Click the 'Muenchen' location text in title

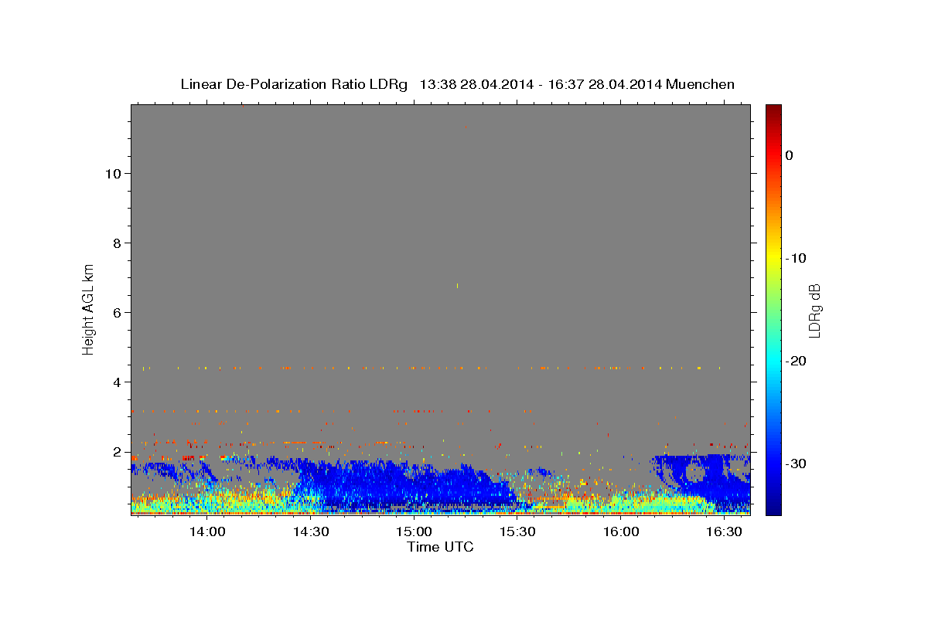pyautogui.click(x=701, y=84)
